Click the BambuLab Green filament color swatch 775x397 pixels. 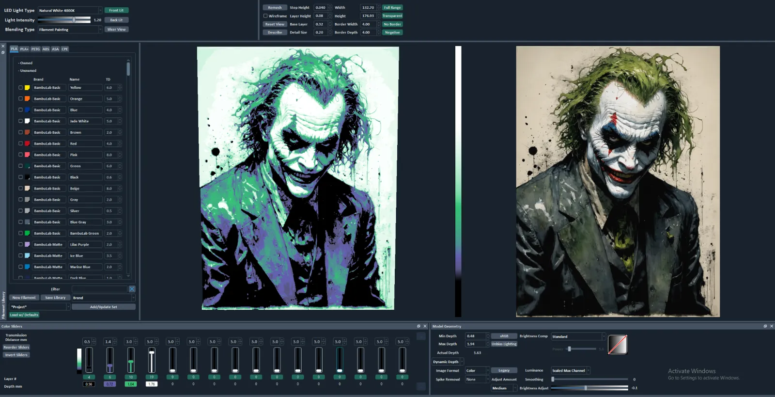[x=27, y=233]
